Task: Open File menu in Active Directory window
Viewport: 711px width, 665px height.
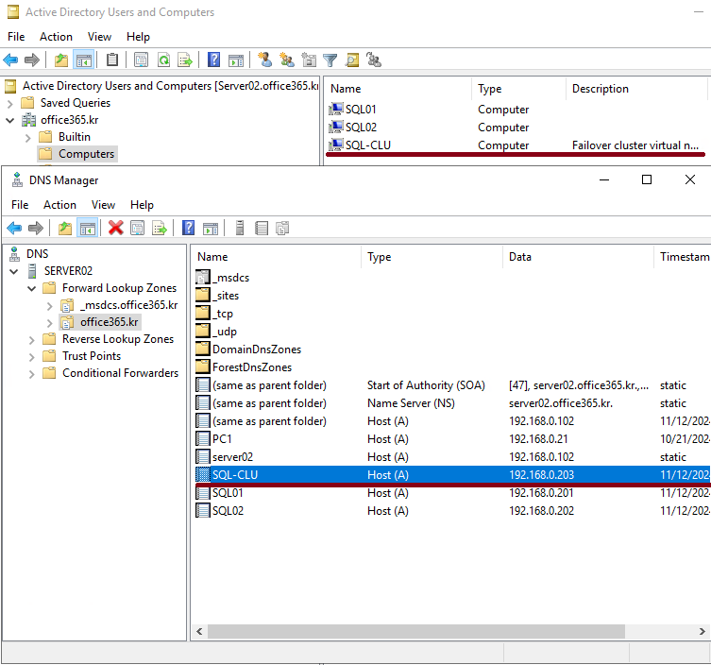Action: [x=16, y=36]
